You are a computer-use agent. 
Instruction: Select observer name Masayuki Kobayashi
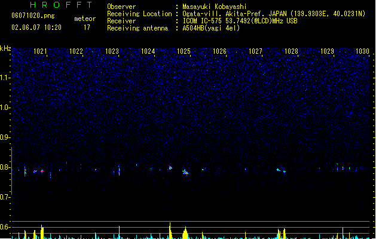click(x=215, y=7)
